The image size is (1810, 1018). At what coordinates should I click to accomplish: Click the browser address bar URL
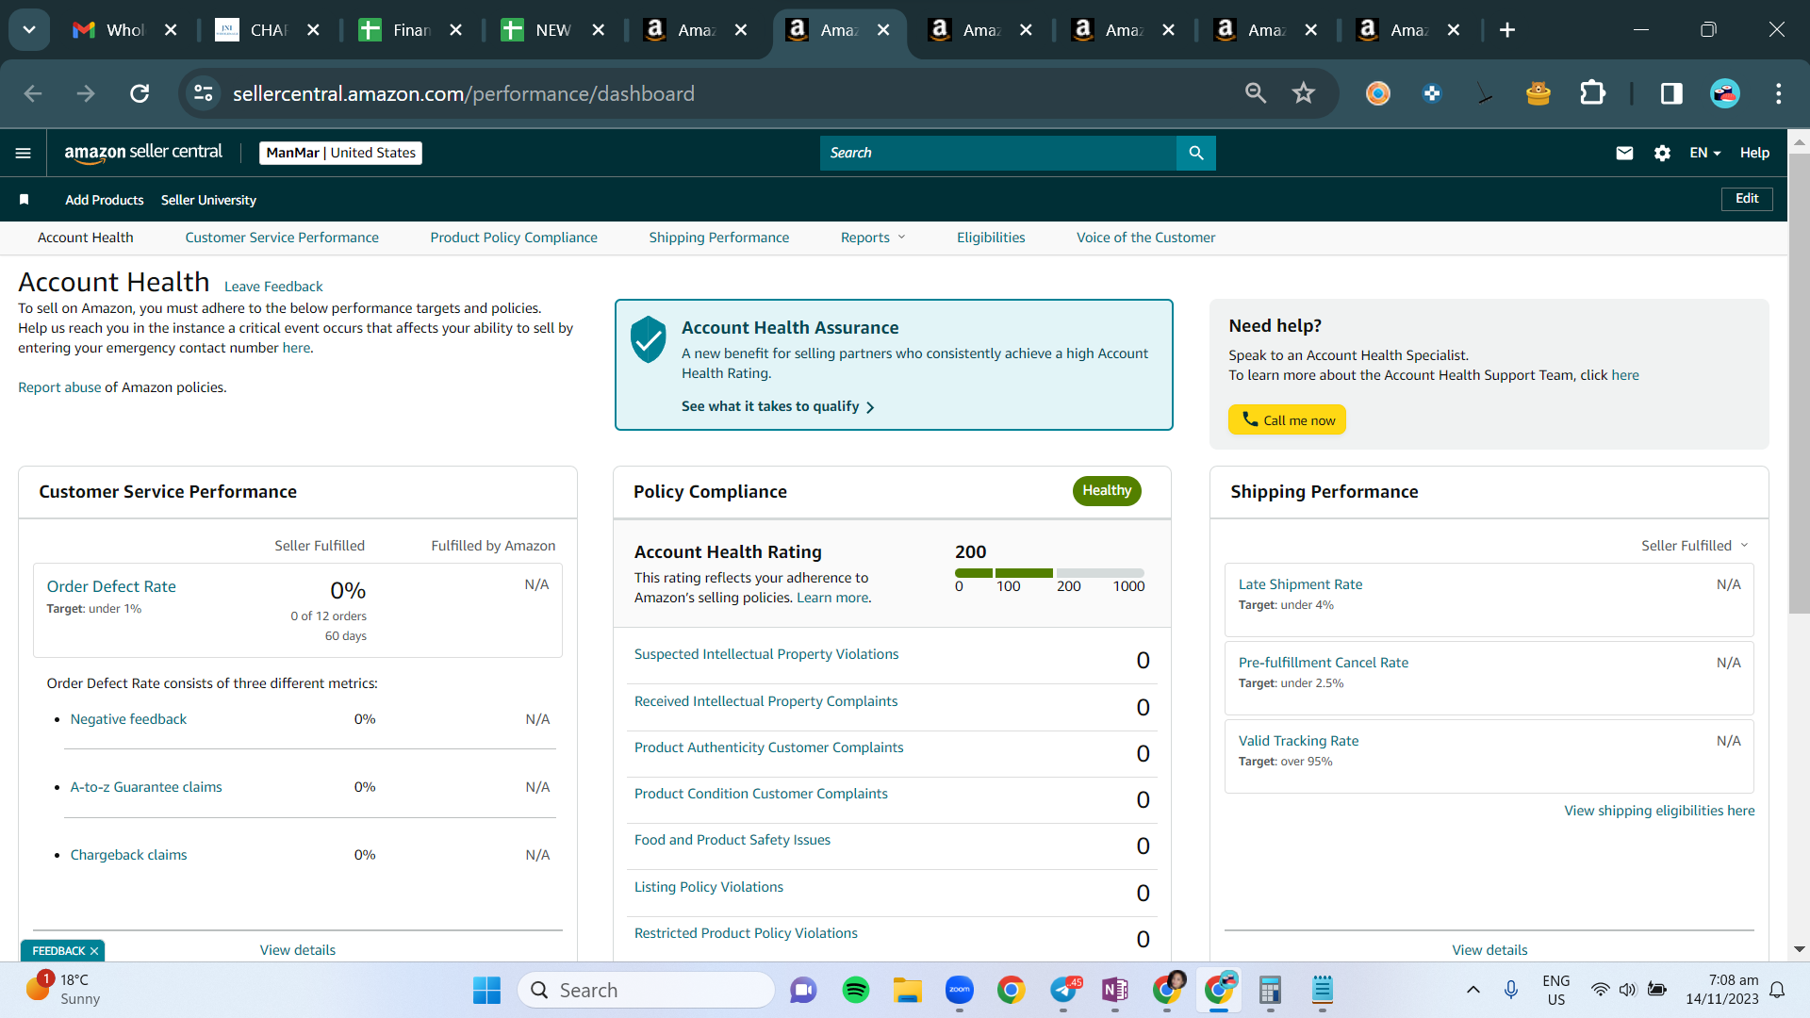[x=463, y=93]
